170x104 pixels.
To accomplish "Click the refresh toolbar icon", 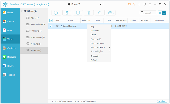I will [x=100, y=13].
